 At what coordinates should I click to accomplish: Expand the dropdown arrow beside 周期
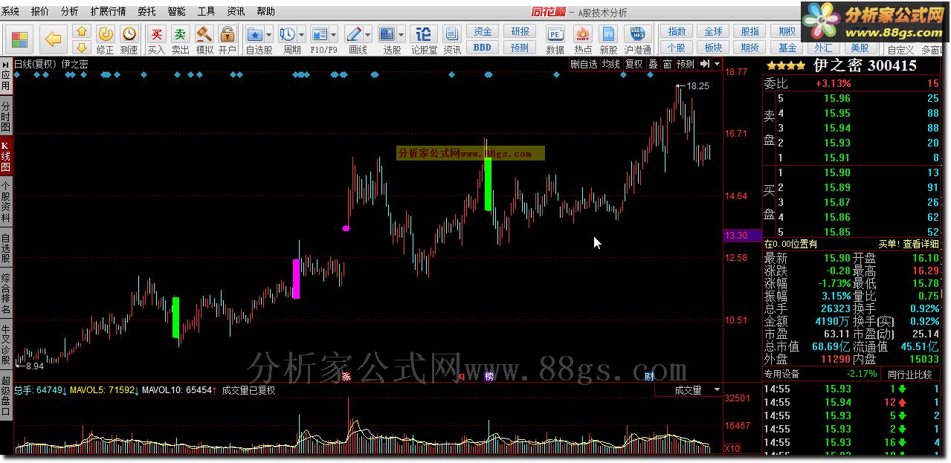click(x=301, y=34)
